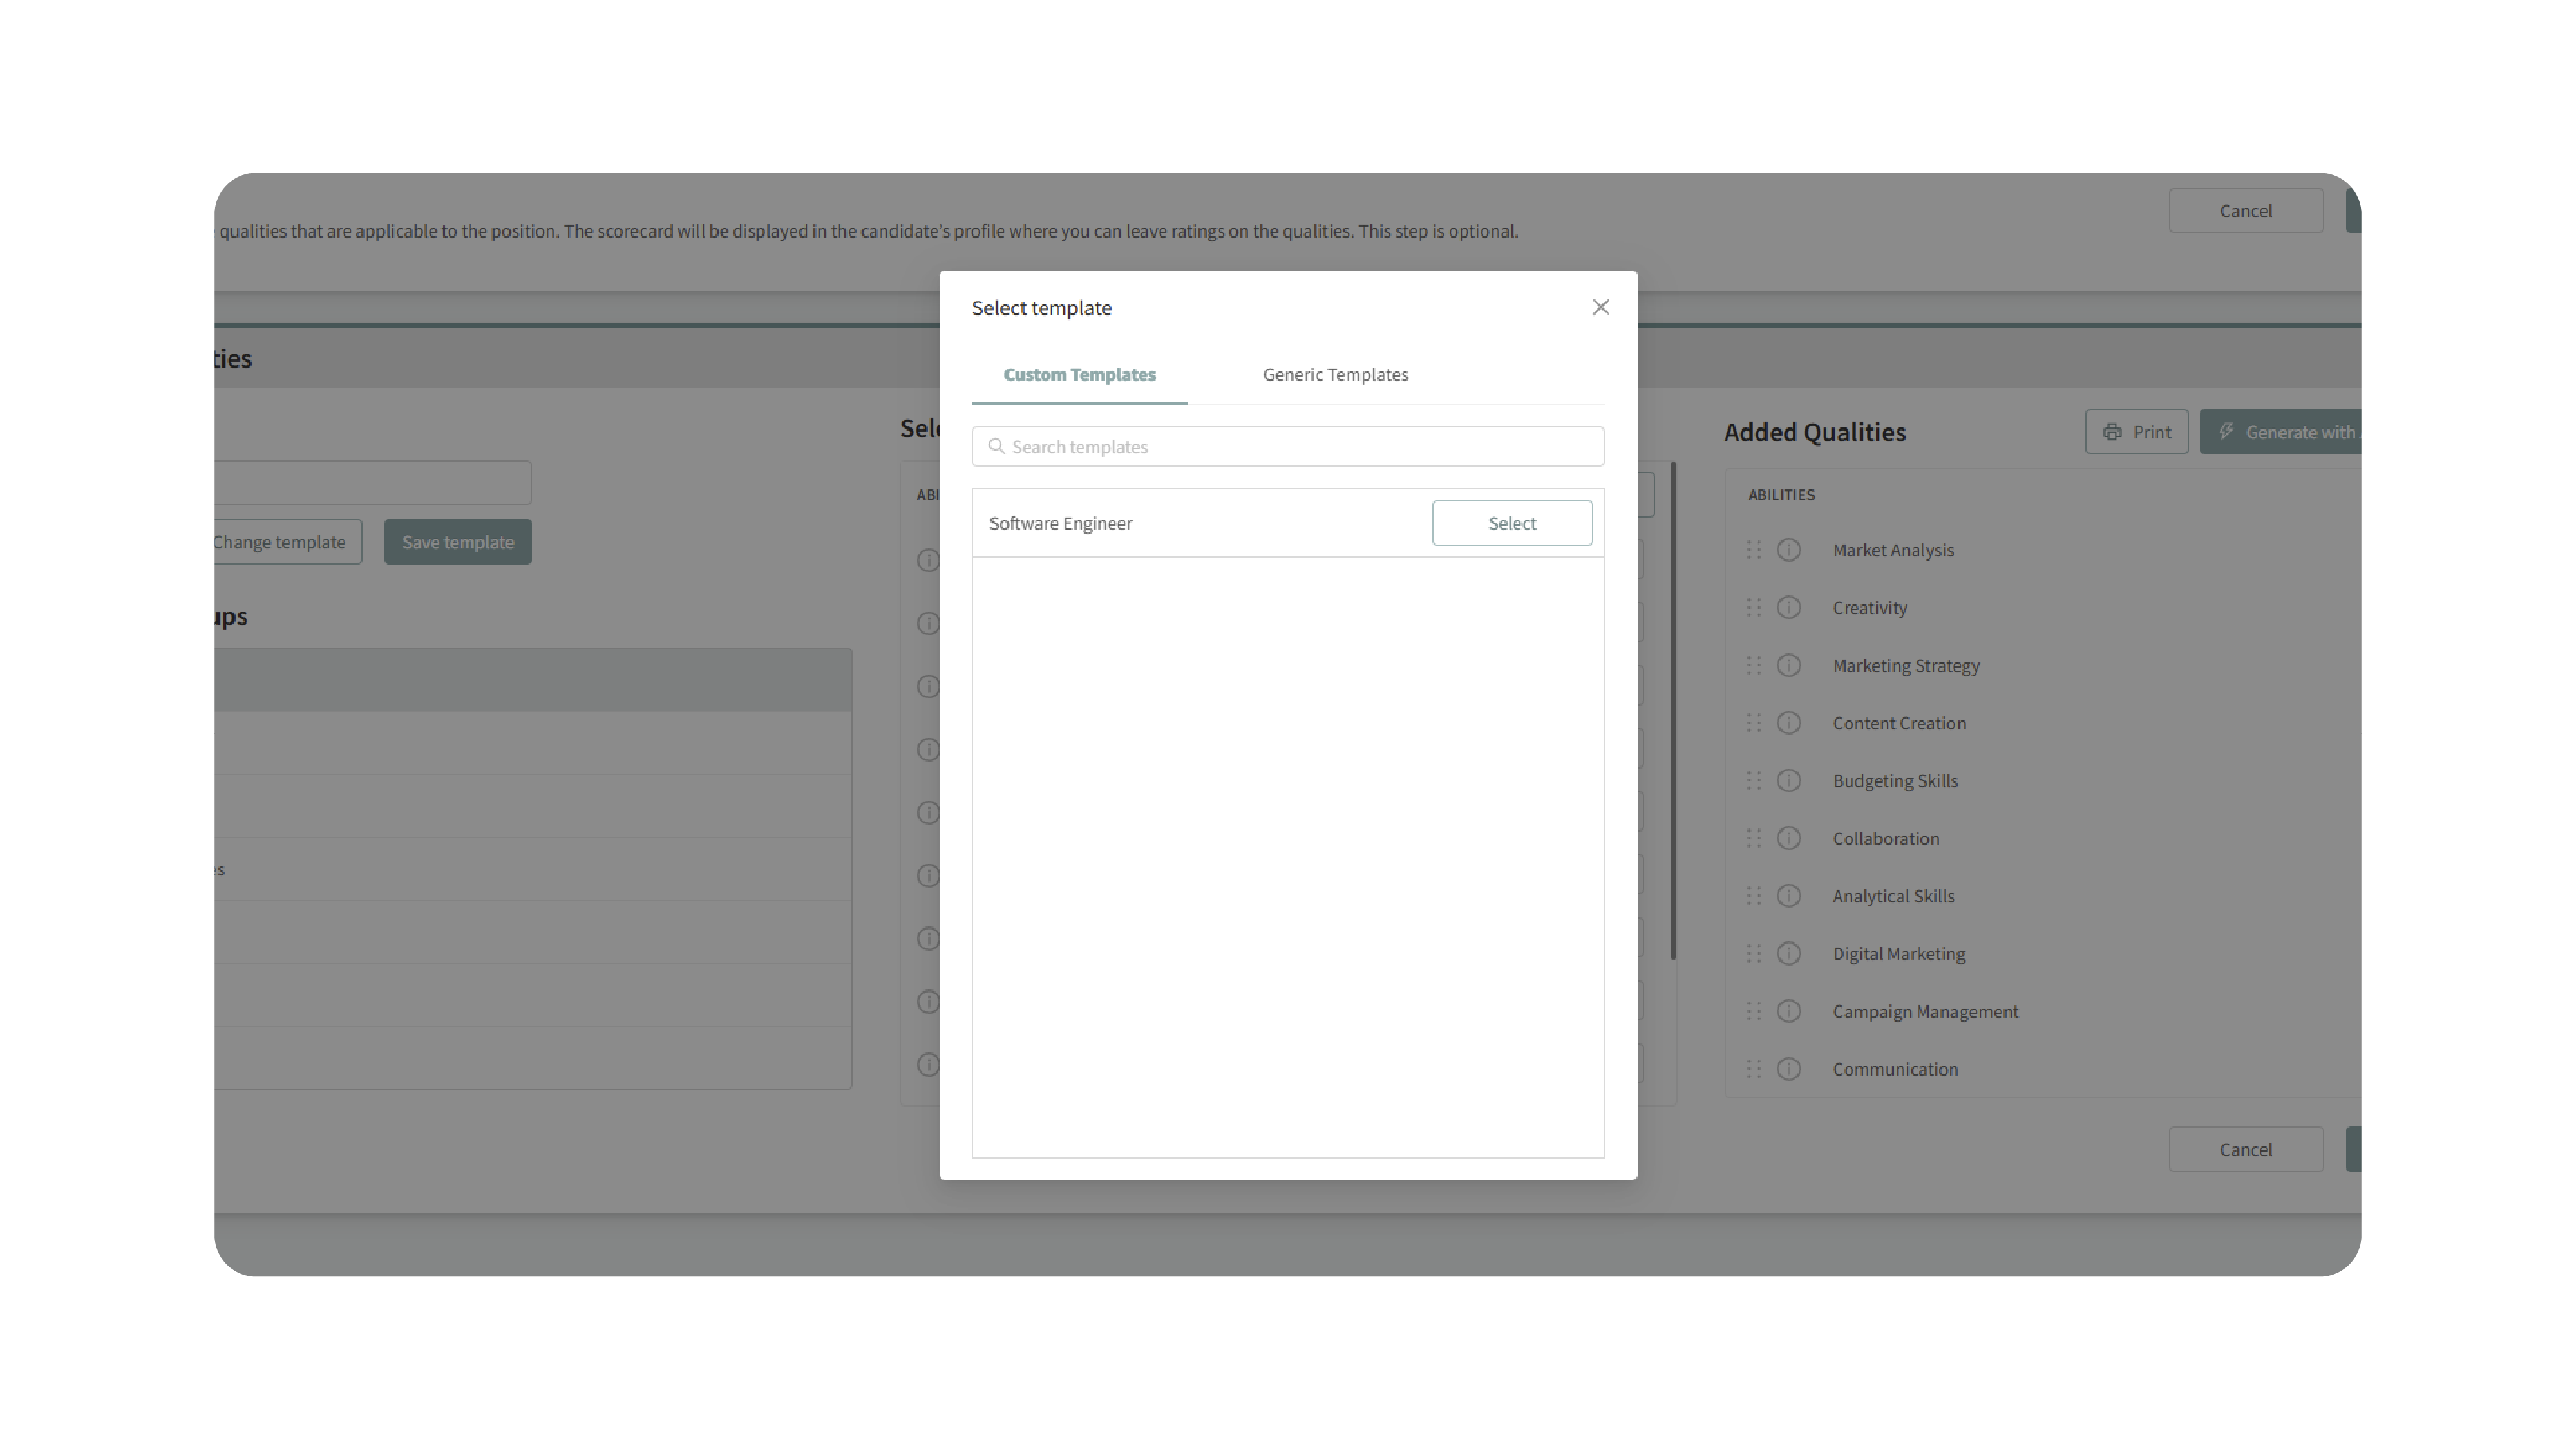Switch to Generic Templates tab
This screenshot has width=2576, height=1449.
(x=1335, y=375)
